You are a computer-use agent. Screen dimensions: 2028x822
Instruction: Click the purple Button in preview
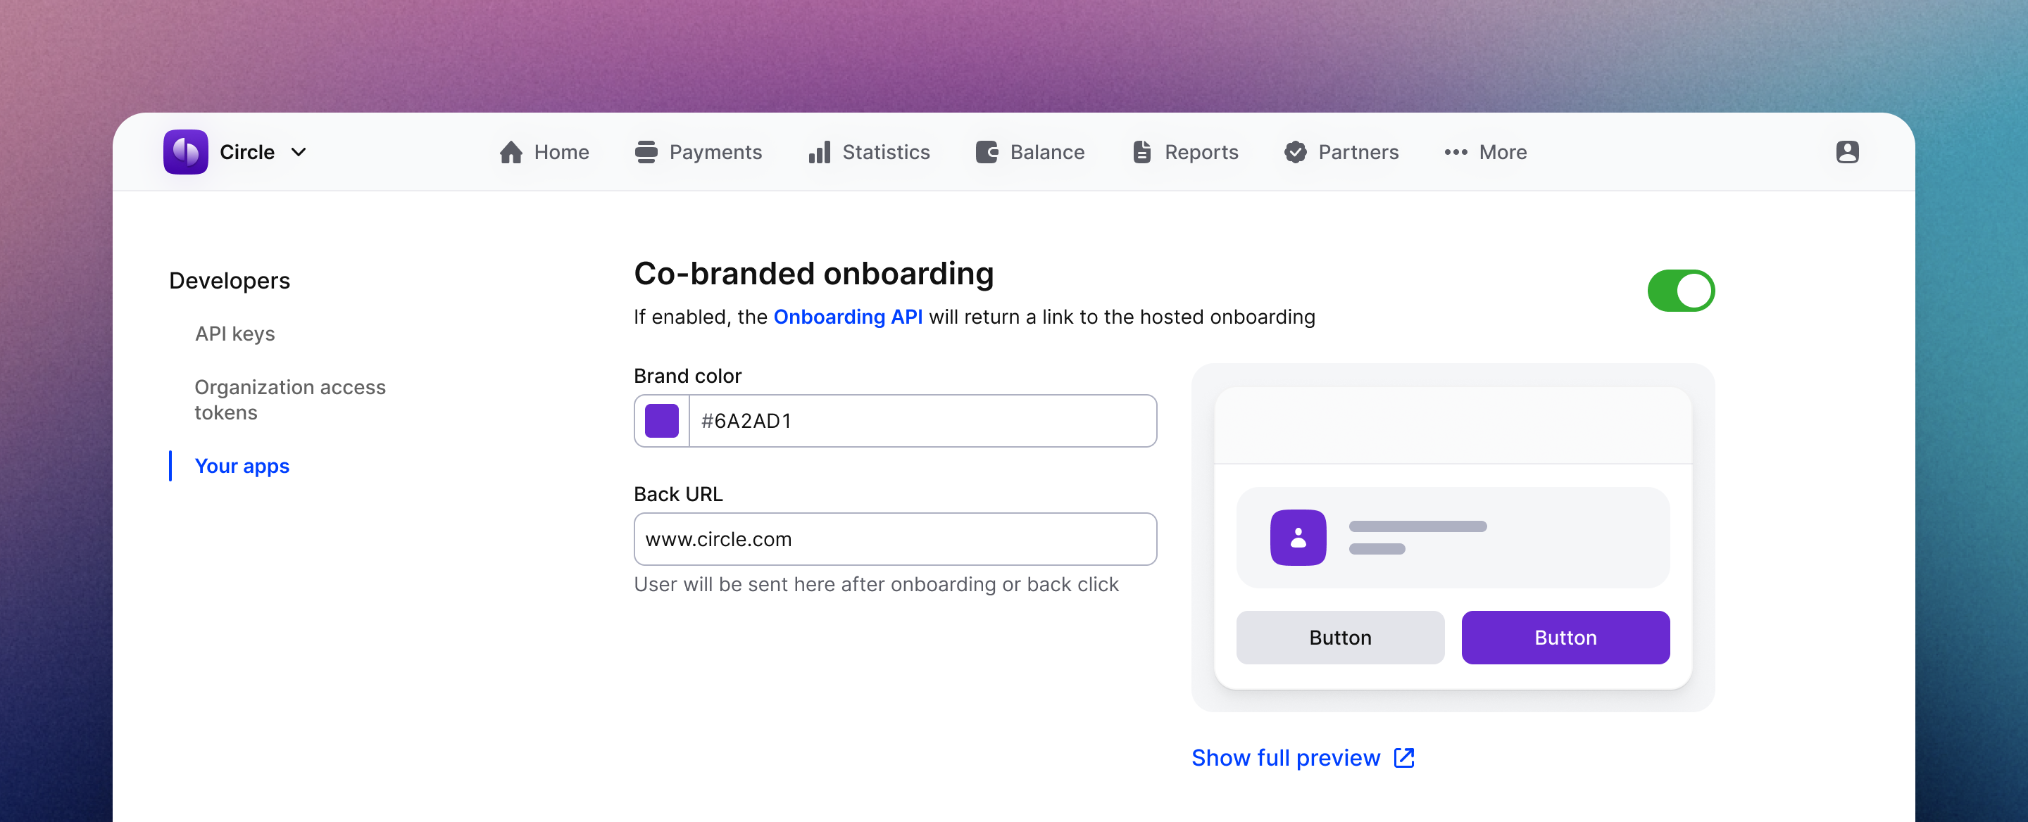click(x=1565, y=637)
